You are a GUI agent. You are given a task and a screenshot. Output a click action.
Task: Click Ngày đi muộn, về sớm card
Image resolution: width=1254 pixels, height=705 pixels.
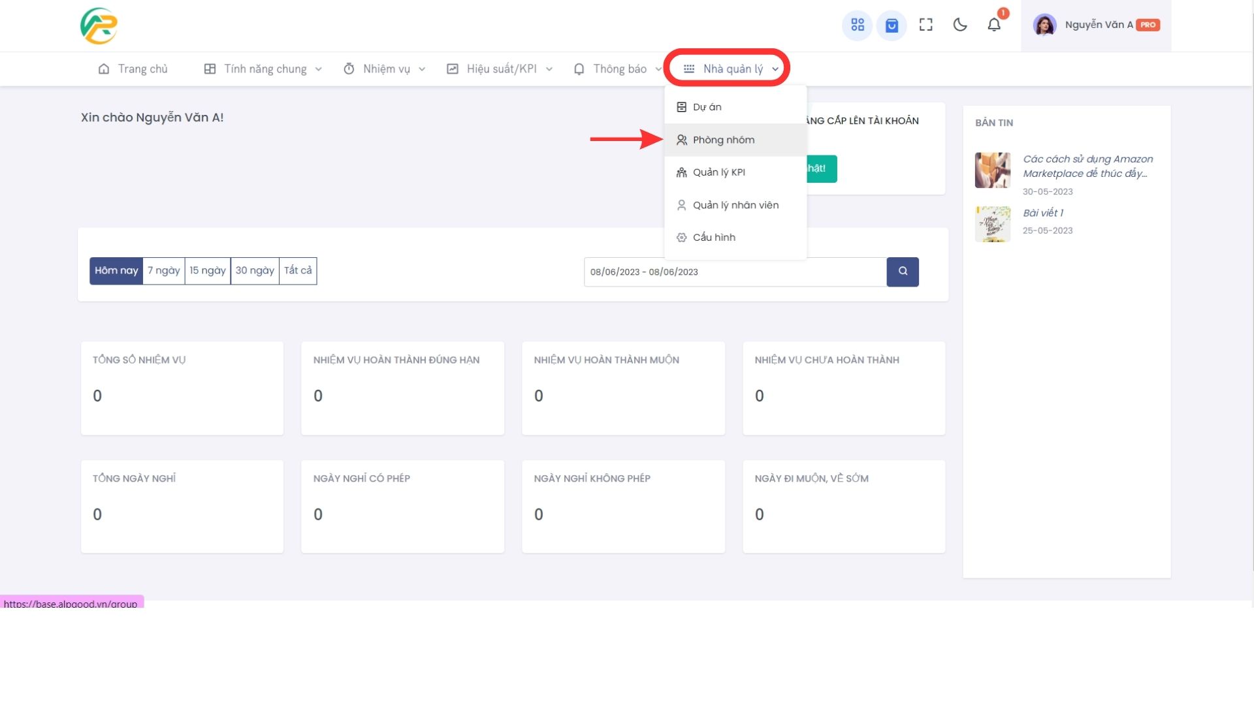click(844, 507)
